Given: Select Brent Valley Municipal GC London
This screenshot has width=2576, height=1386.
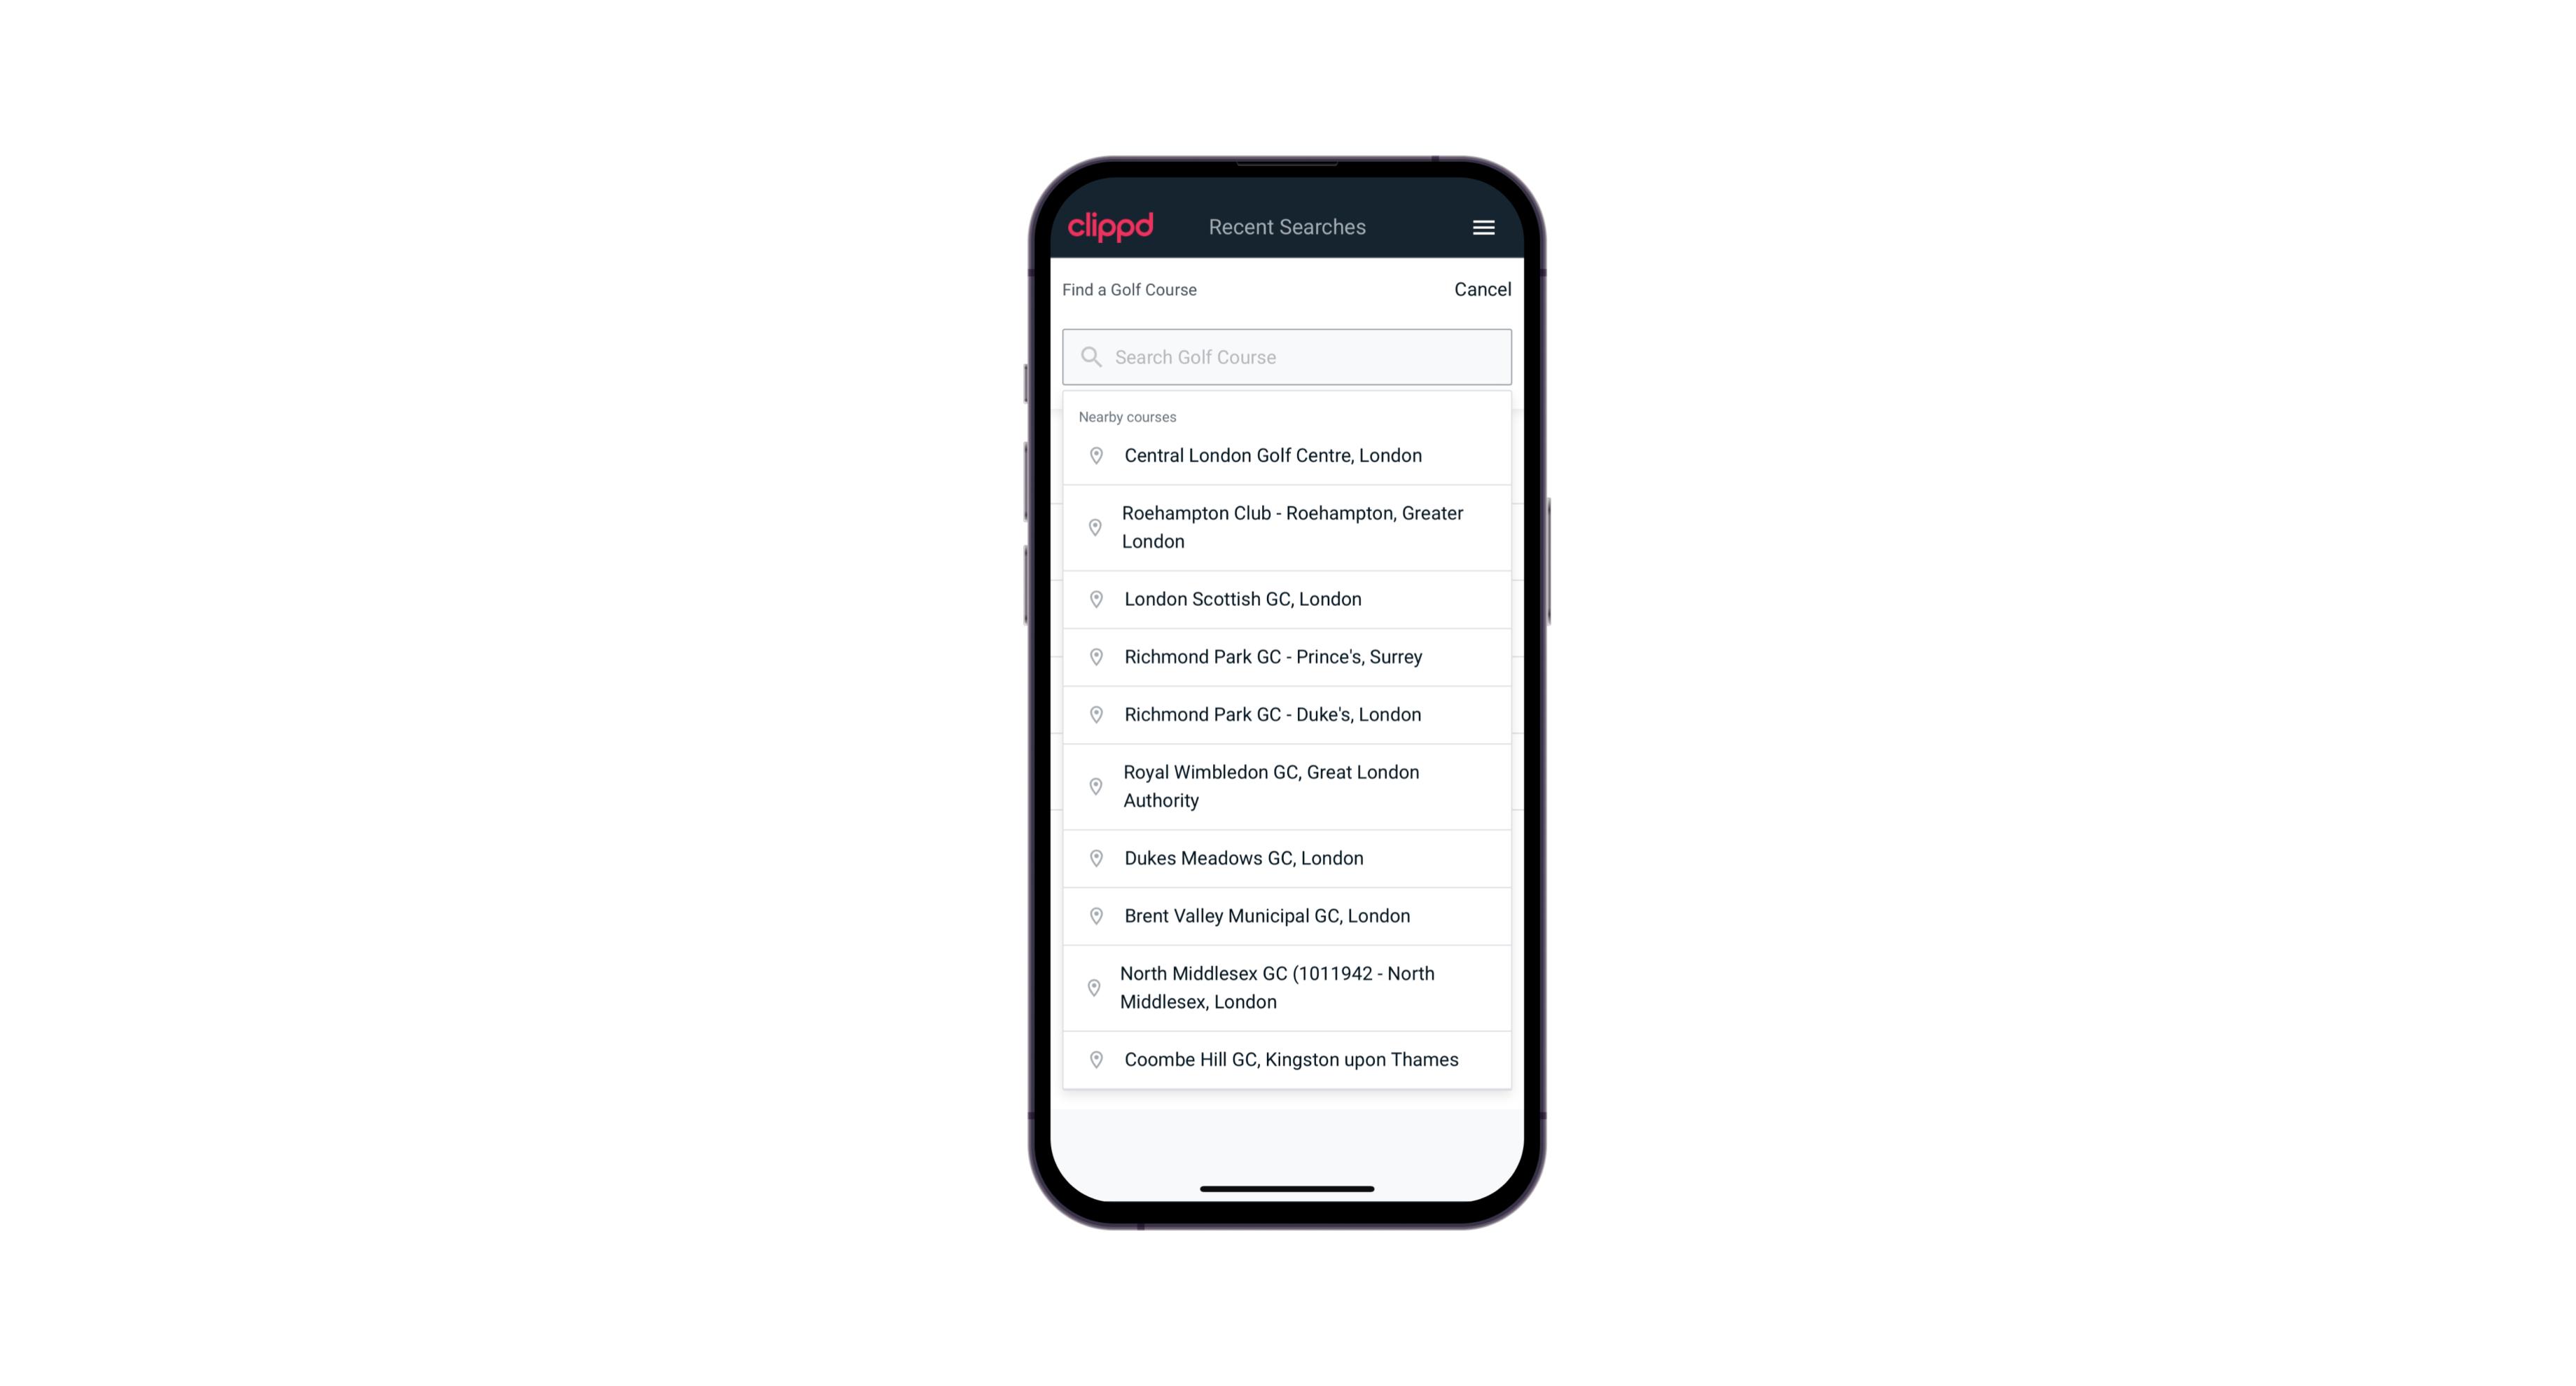Looking at the screenshot, I should pos(1287,915).
